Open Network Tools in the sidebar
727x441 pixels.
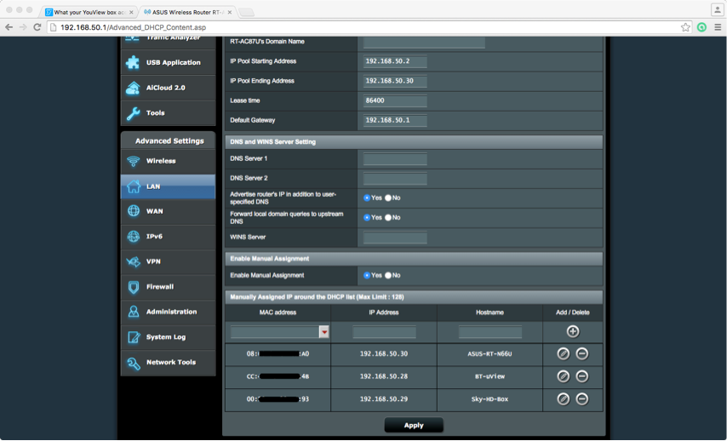click(168, 362)
